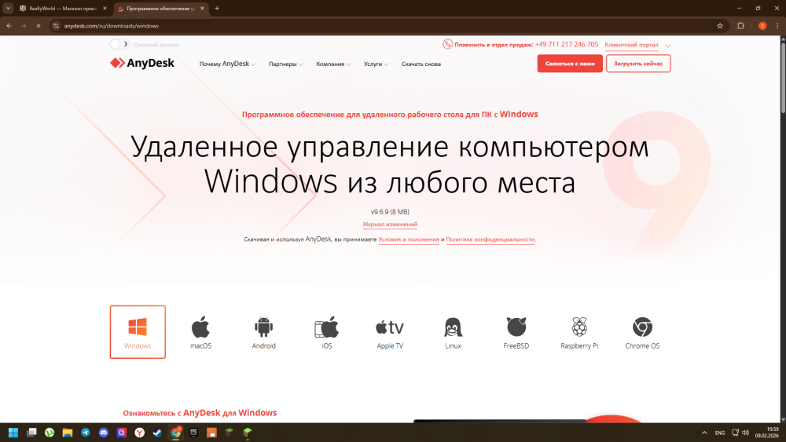The image size is (786, 442).
Task: Expand the chevron beside Клиентский портал
Action: [x=667, y=46]
